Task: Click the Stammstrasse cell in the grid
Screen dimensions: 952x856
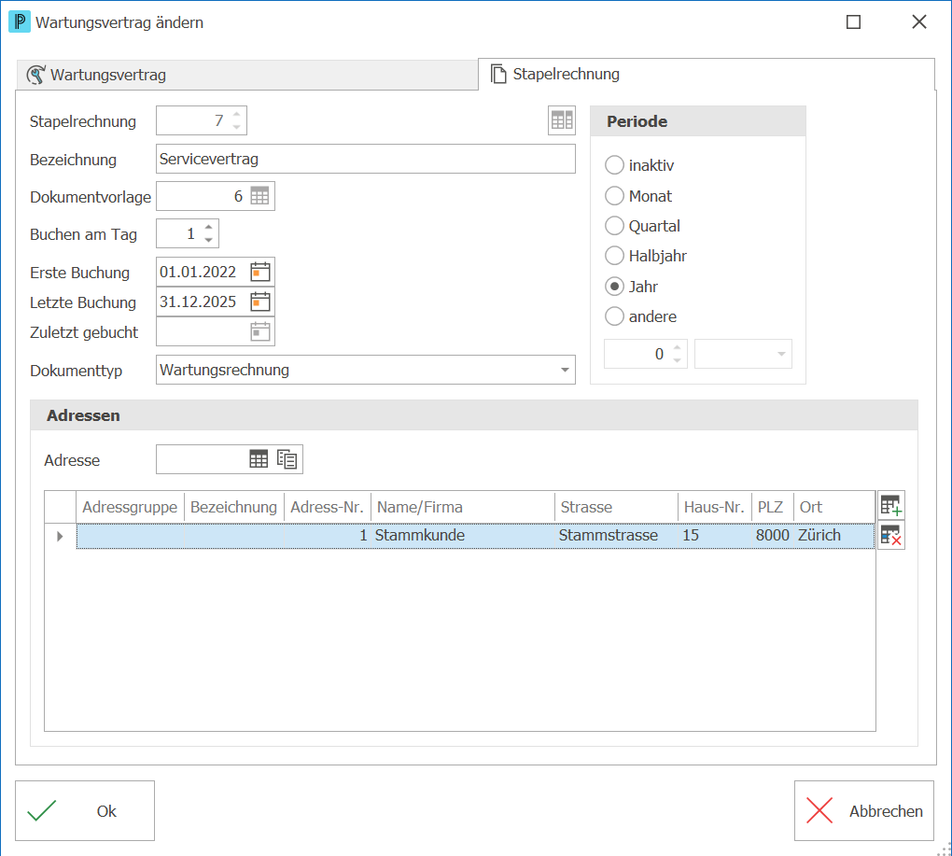Action: point(617,536)
